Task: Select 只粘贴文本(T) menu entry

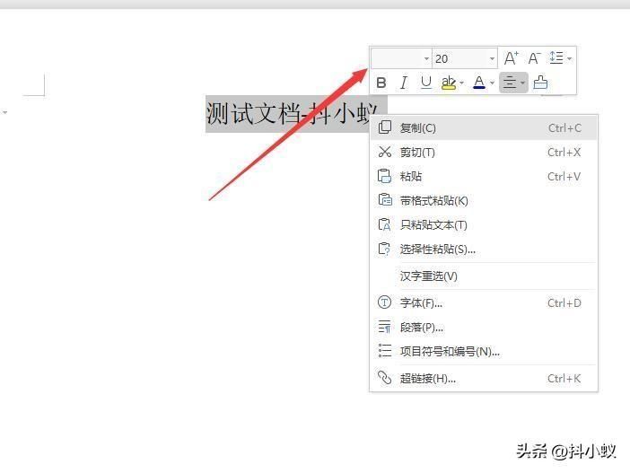Action: point(484,224)
